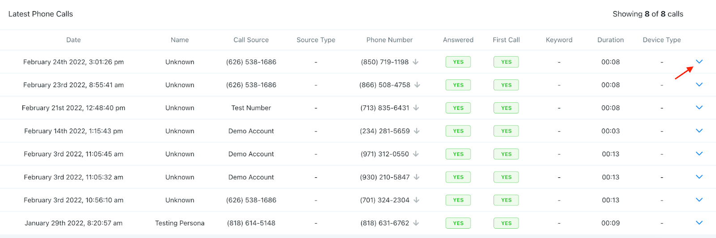Screen dimensions: 716x238
Task: Click down arrow beside (866) 508-4758
Action: click(417, 85)
